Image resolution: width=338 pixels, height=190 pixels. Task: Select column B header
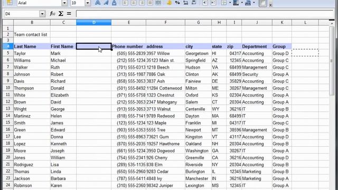click(32, 22)
